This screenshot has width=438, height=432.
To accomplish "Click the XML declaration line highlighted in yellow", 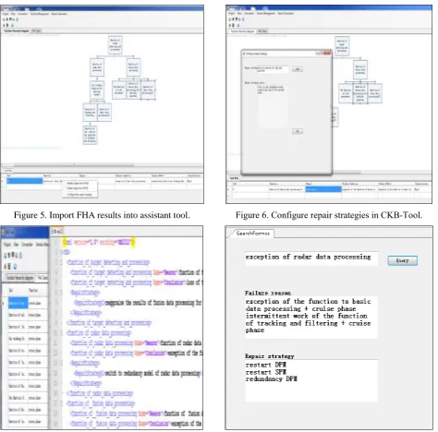I will click(99, 242).
